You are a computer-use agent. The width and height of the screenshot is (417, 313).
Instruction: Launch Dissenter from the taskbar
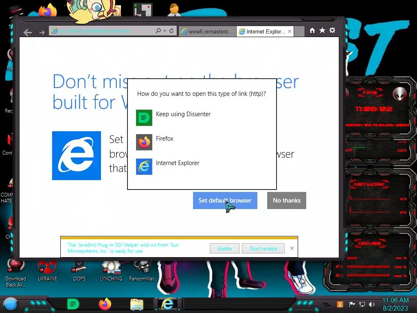pos(73,304)
